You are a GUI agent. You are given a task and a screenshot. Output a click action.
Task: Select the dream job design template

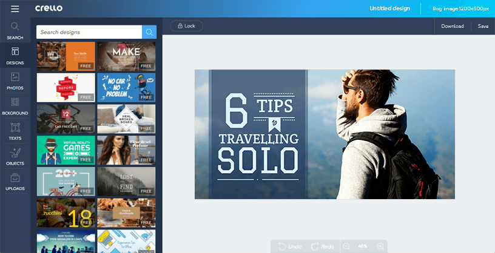pyautogui.click(x=66, y=241)
